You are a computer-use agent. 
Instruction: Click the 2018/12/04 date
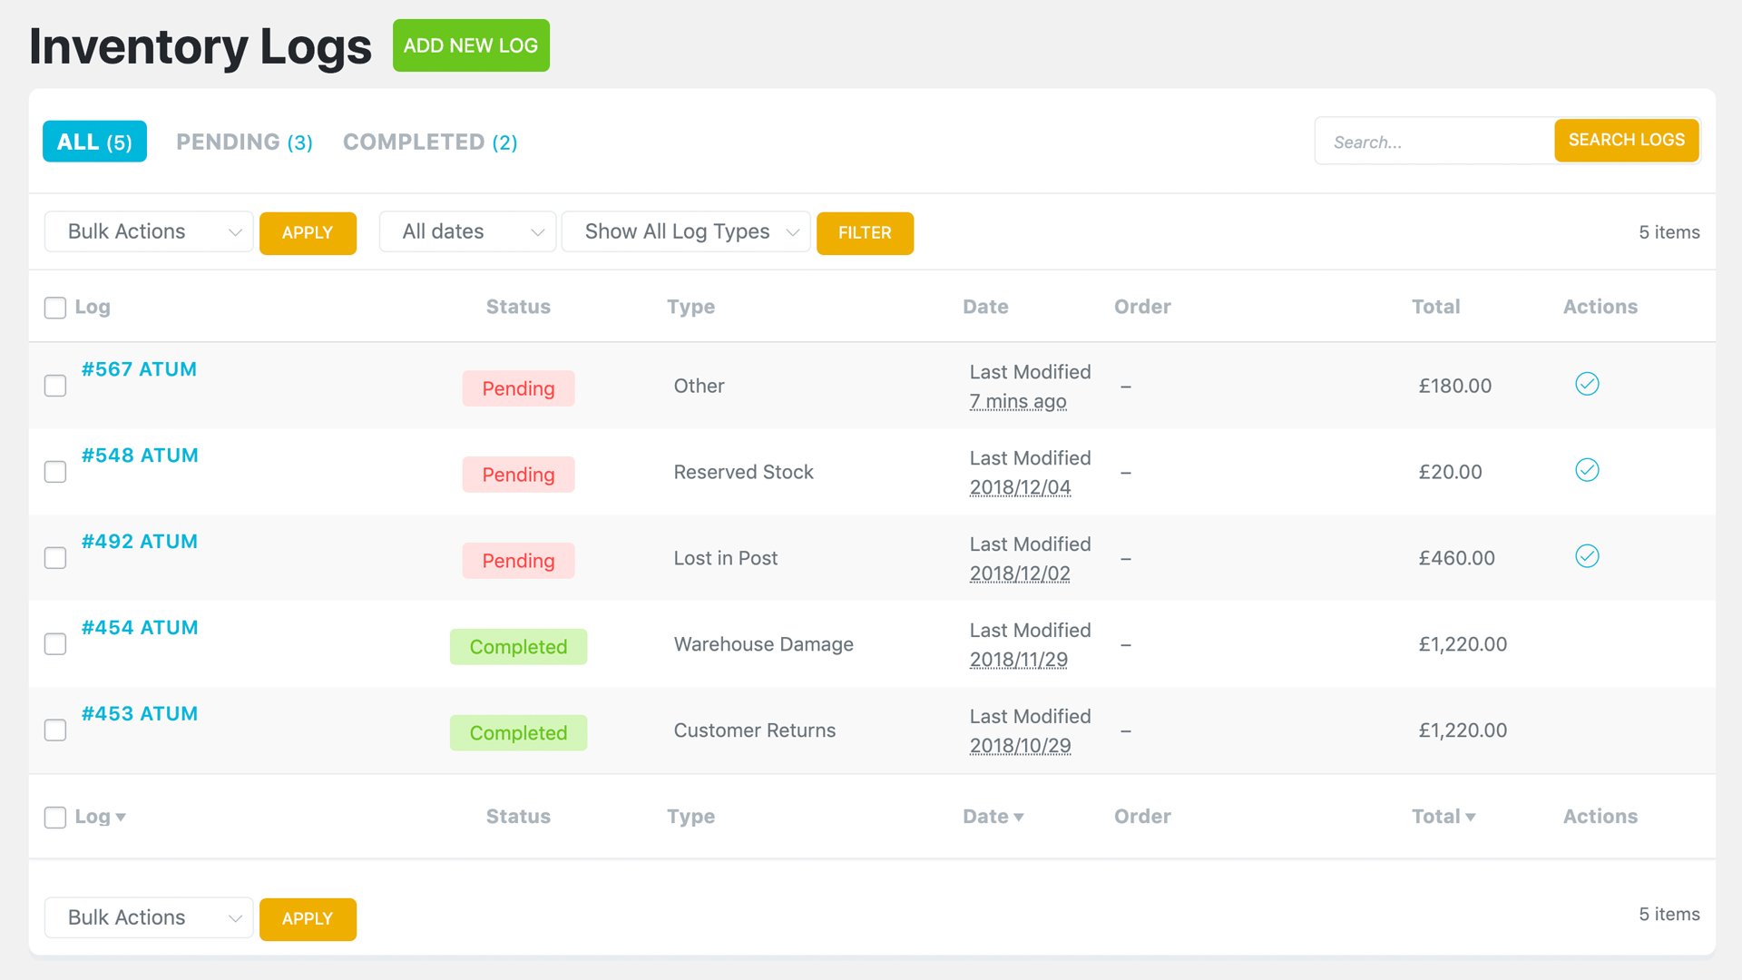[1020, 487]
